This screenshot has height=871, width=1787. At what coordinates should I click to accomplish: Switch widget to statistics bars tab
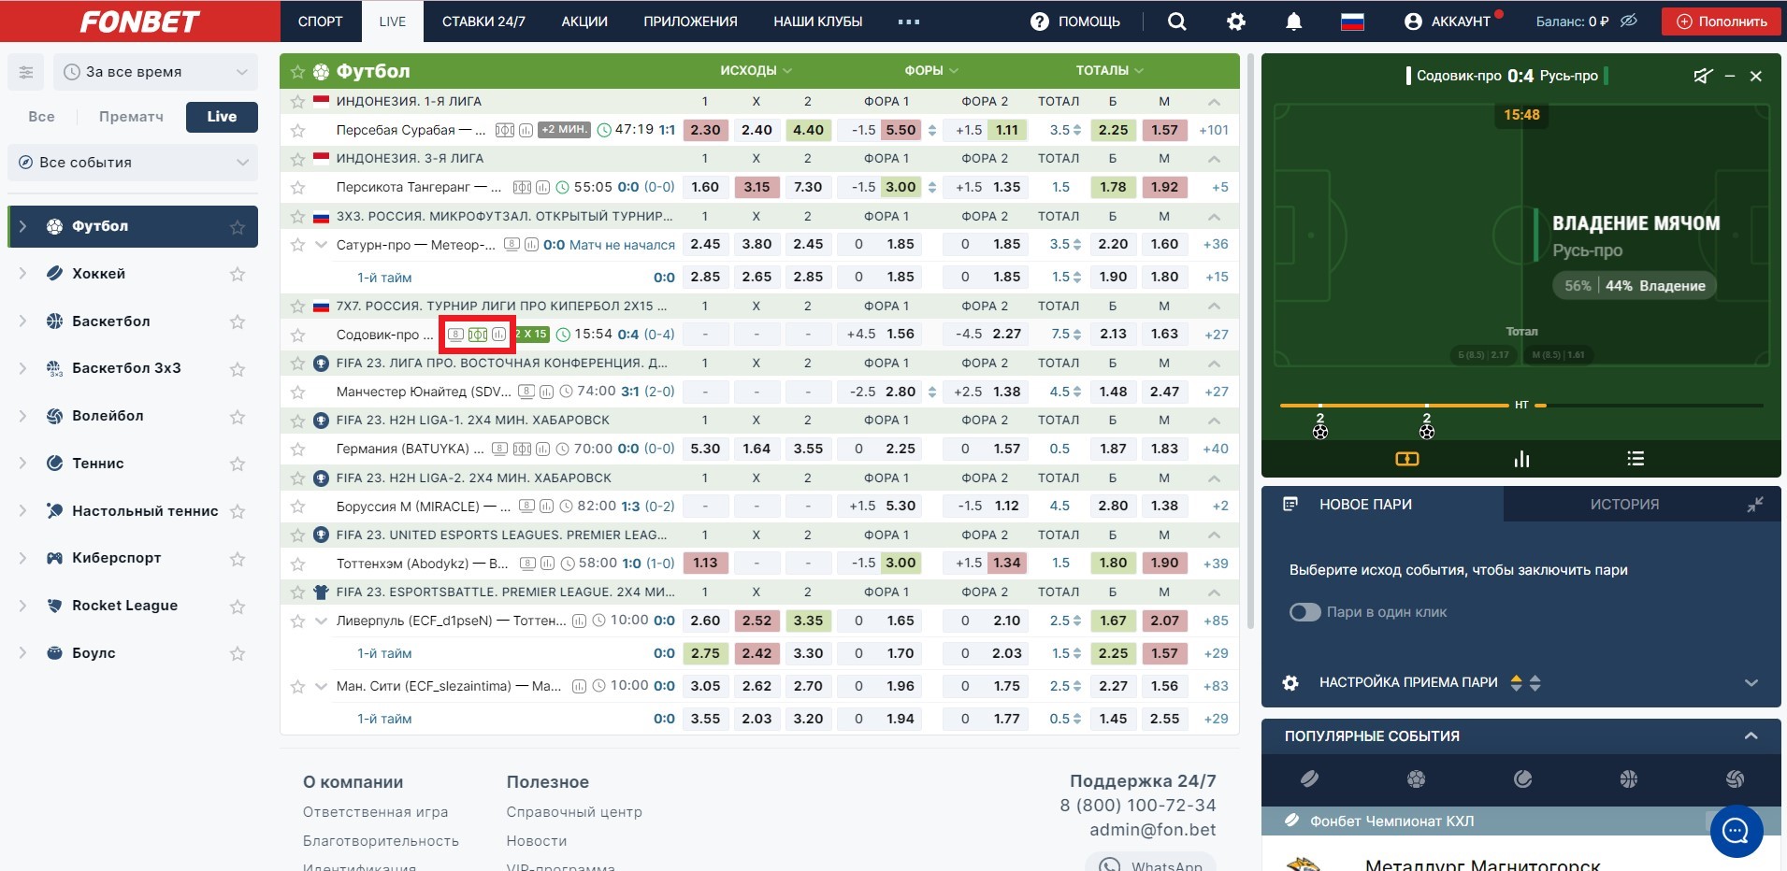(x=1521, y=459)
